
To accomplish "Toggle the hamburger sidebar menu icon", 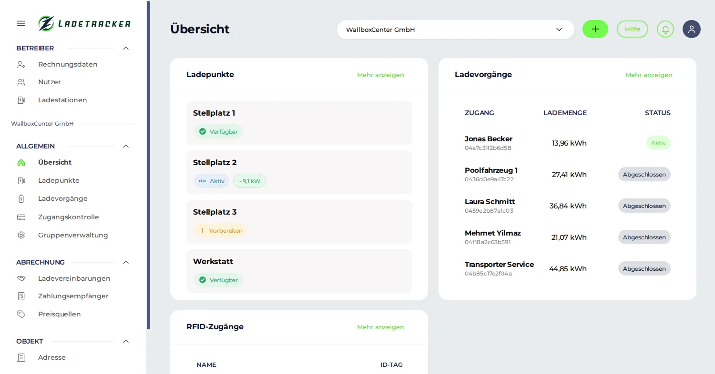I will tap(21, 23).
